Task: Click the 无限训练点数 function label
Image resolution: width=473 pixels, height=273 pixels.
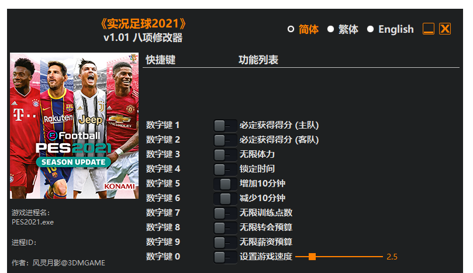Action: [266, 213]
